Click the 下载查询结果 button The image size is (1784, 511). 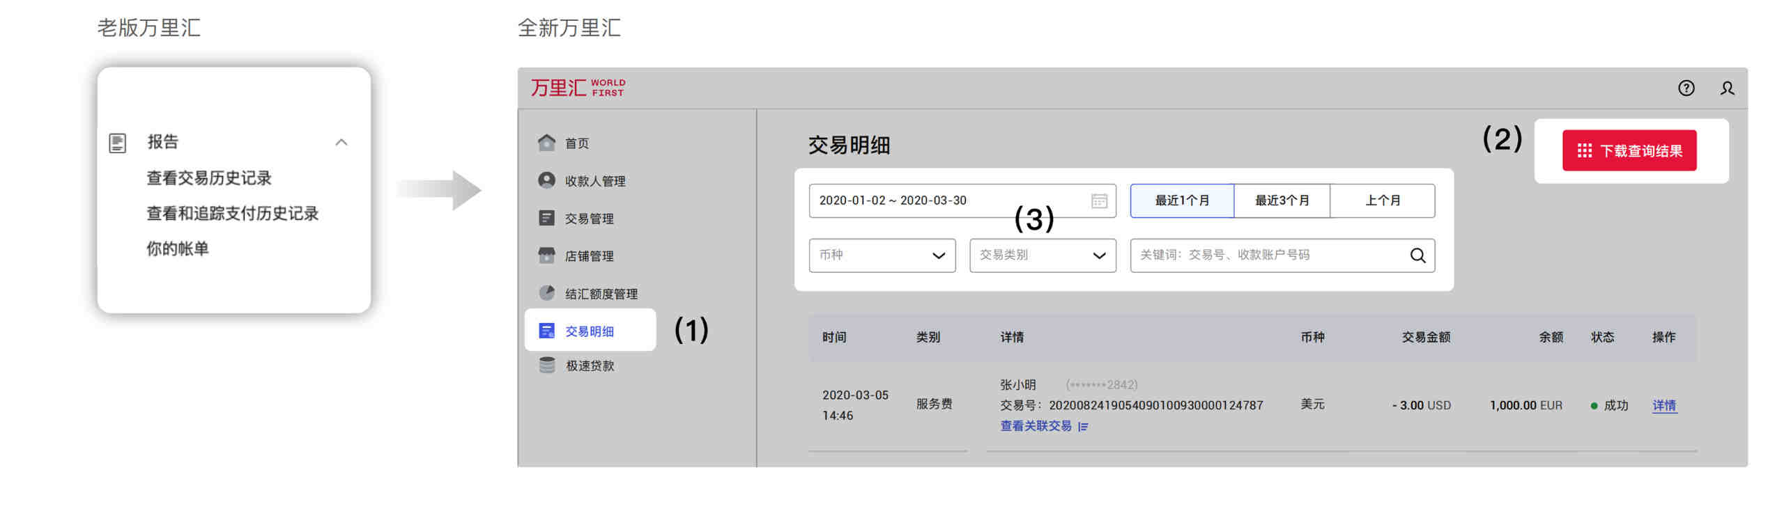(1629, 150)
